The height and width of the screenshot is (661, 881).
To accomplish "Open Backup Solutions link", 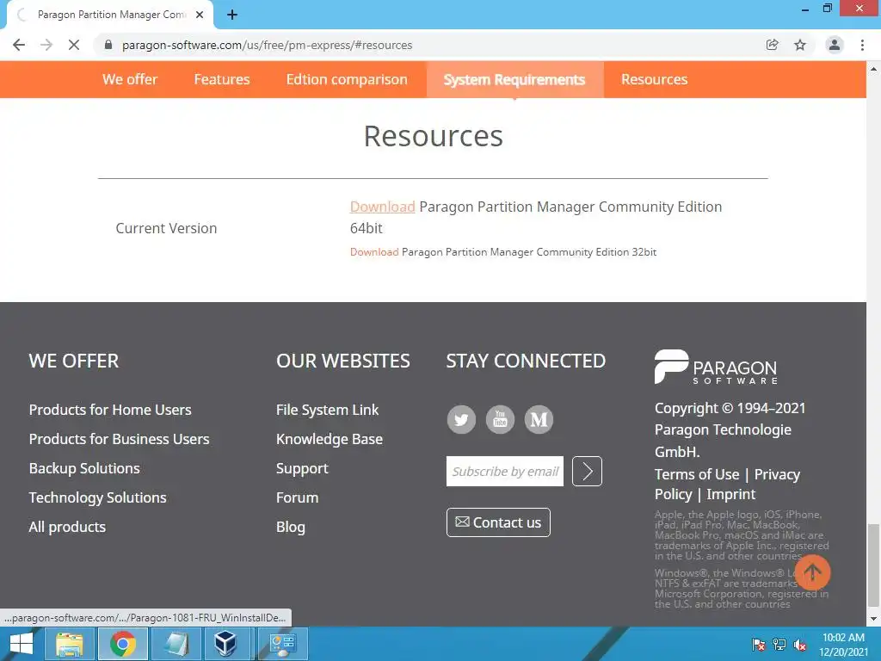I will pos(84,468).
